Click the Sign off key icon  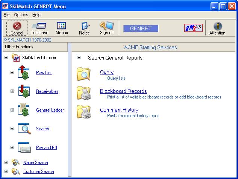107,25
